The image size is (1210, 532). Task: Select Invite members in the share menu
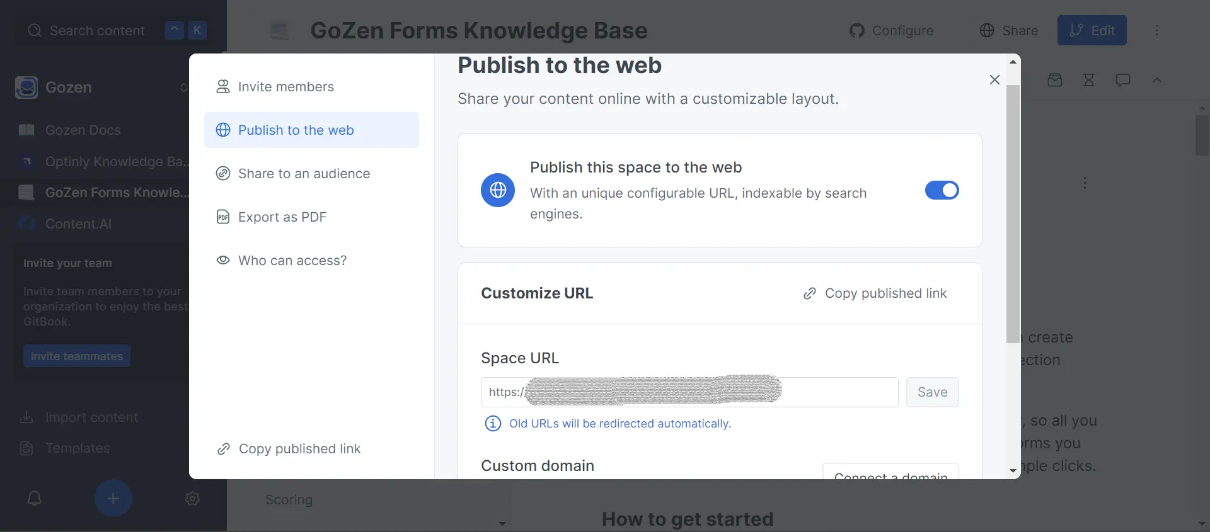pyautogui.click(x=285, y=86)
